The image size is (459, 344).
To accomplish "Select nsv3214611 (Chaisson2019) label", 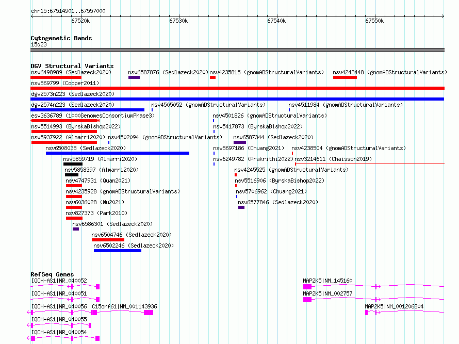I will tap(333, 159).
